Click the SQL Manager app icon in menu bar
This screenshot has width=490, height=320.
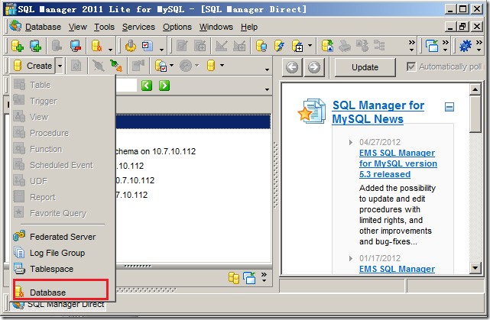(15, 26)
